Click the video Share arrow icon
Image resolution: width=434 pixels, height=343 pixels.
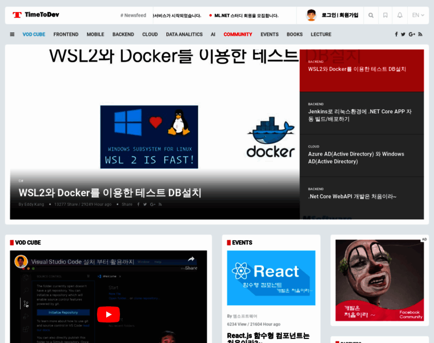191,260
